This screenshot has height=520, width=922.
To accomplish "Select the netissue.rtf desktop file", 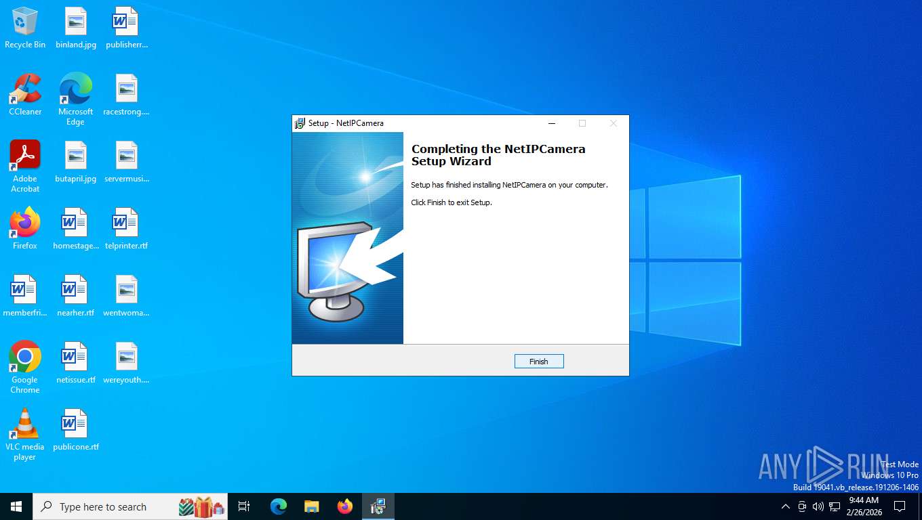I will click(76, 364).
